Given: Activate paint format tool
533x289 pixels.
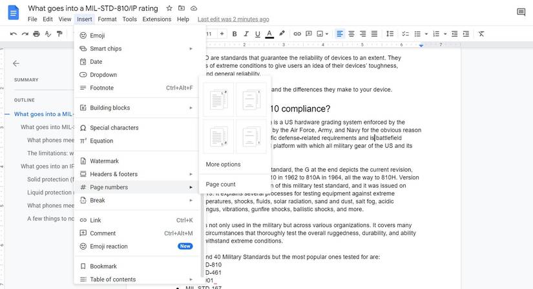Looking at the screenshot, I should [59, 34].
